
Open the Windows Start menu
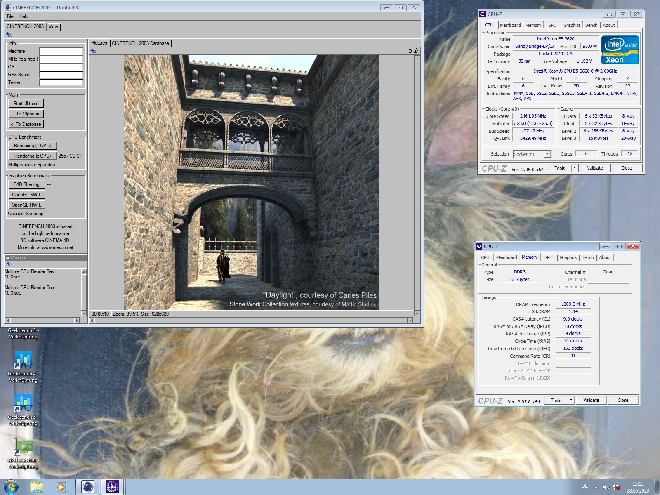pyautogui.click(x=11, y=487)
